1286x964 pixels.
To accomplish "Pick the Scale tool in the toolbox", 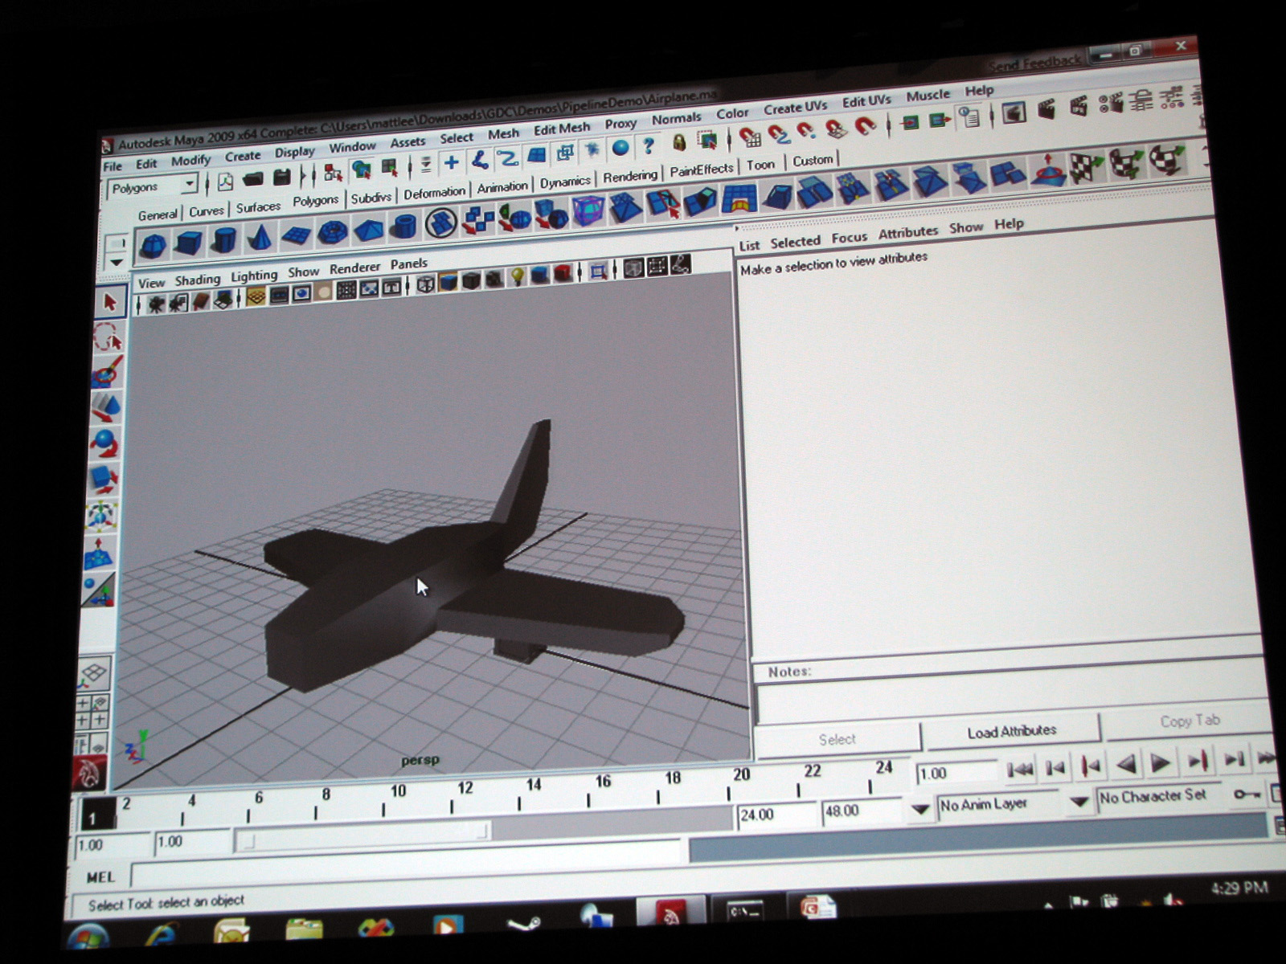I will 103,480.
